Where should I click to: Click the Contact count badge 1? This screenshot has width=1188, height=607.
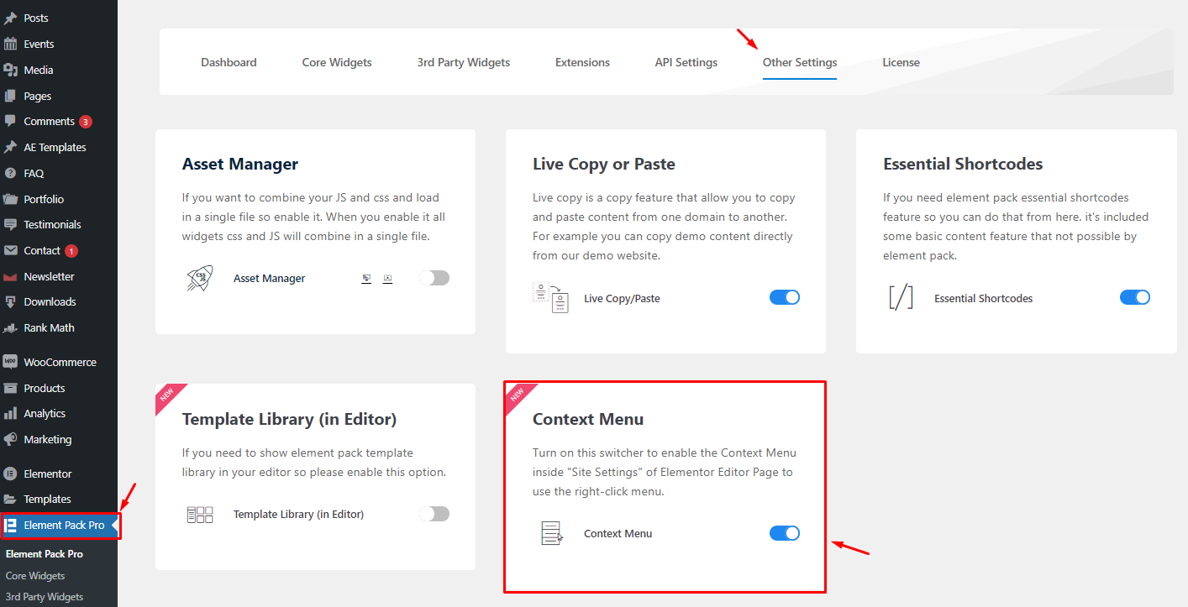[x=71, y=251]
